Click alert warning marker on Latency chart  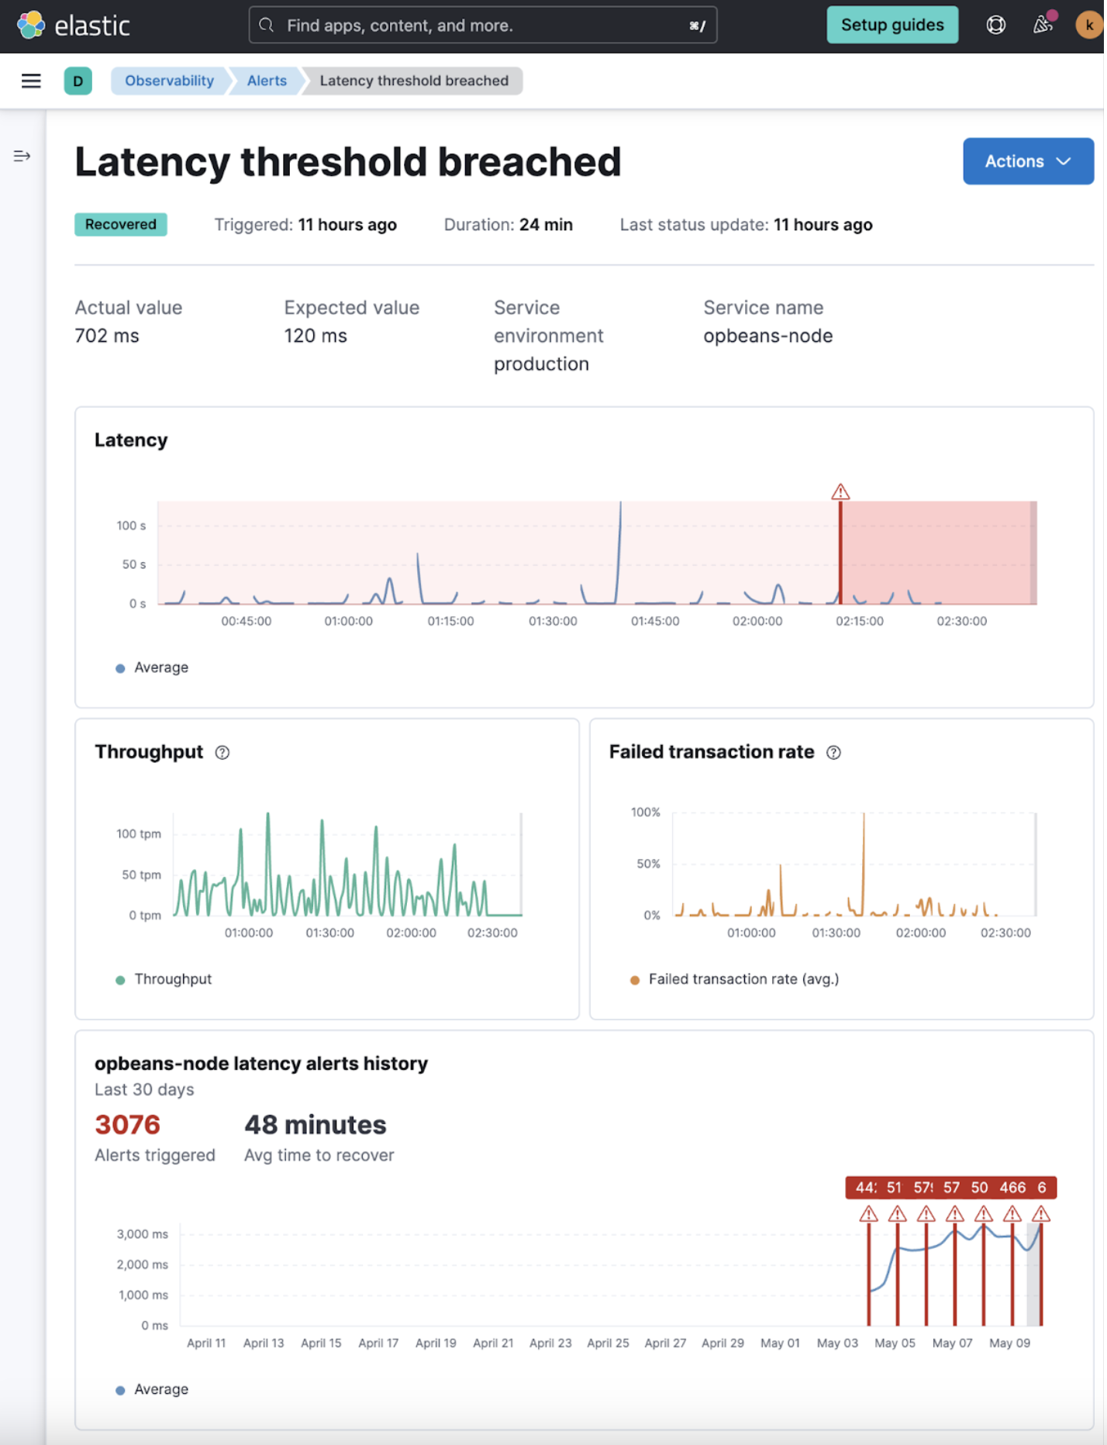click(841, 492)
